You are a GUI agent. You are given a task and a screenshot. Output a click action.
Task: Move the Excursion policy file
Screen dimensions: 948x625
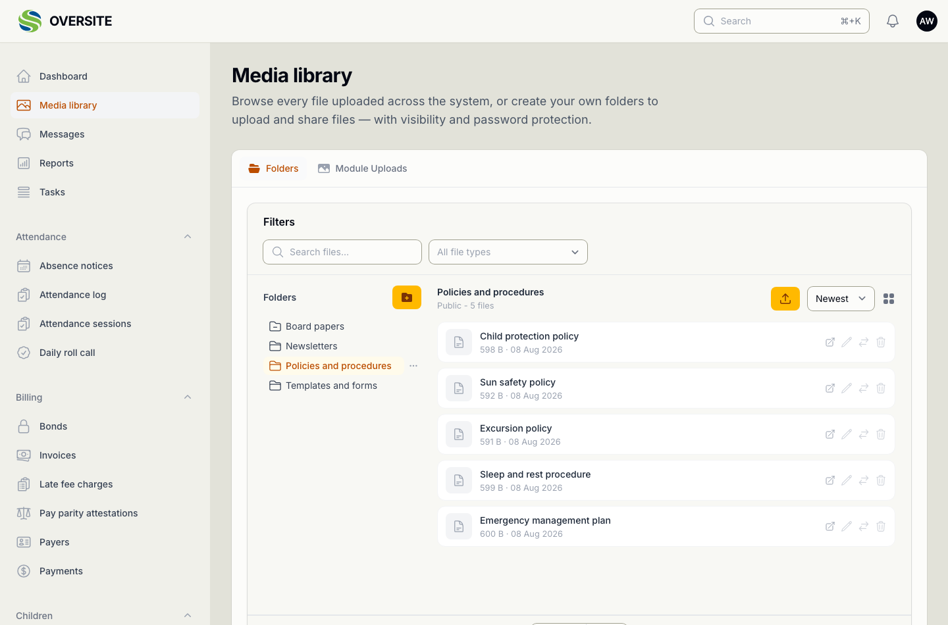tap(864, 434)
